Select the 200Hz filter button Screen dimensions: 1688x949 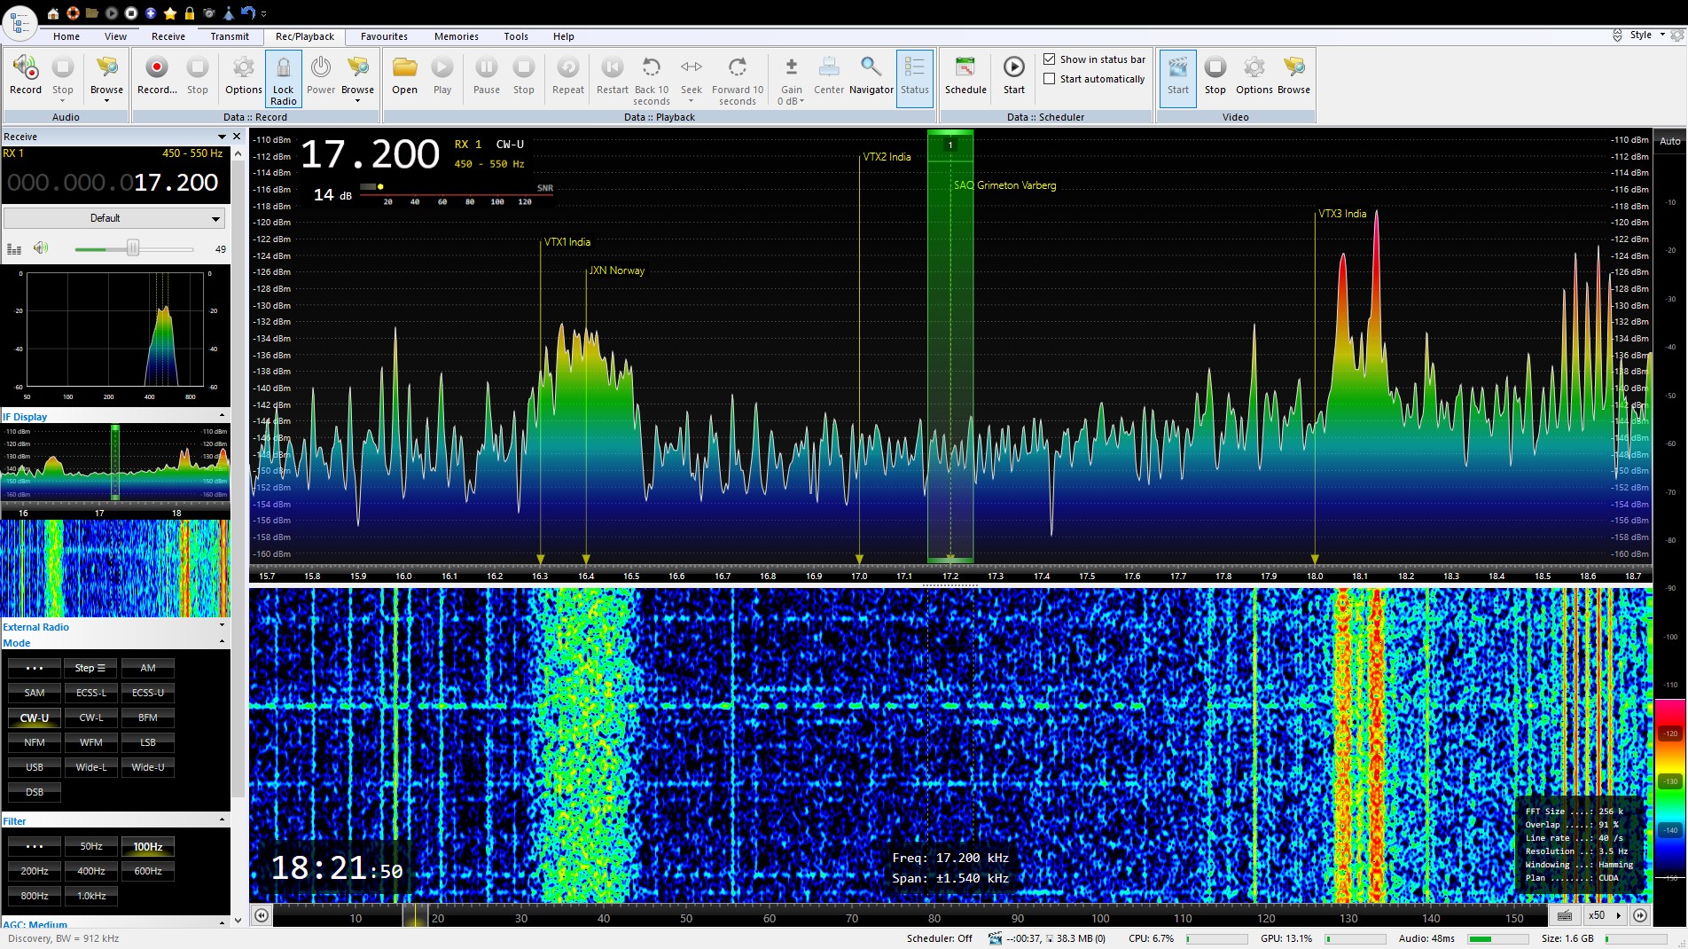35,871
